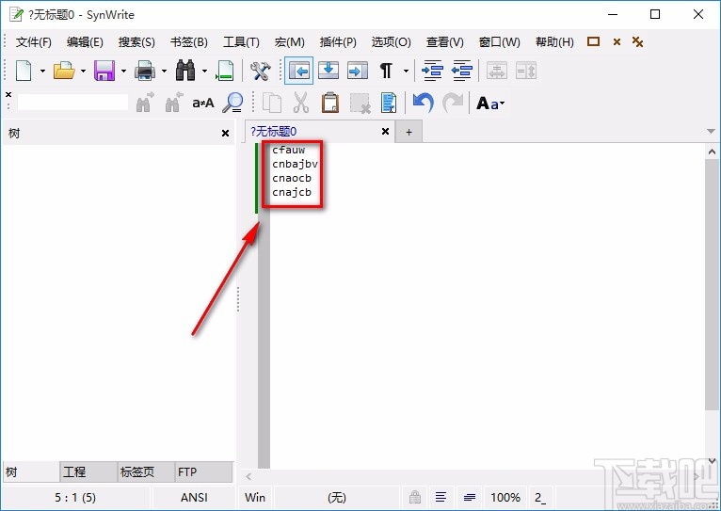The height and width of the screenshot is (511, 721).
Task: Click the delete selection icon
Action: 360,103
